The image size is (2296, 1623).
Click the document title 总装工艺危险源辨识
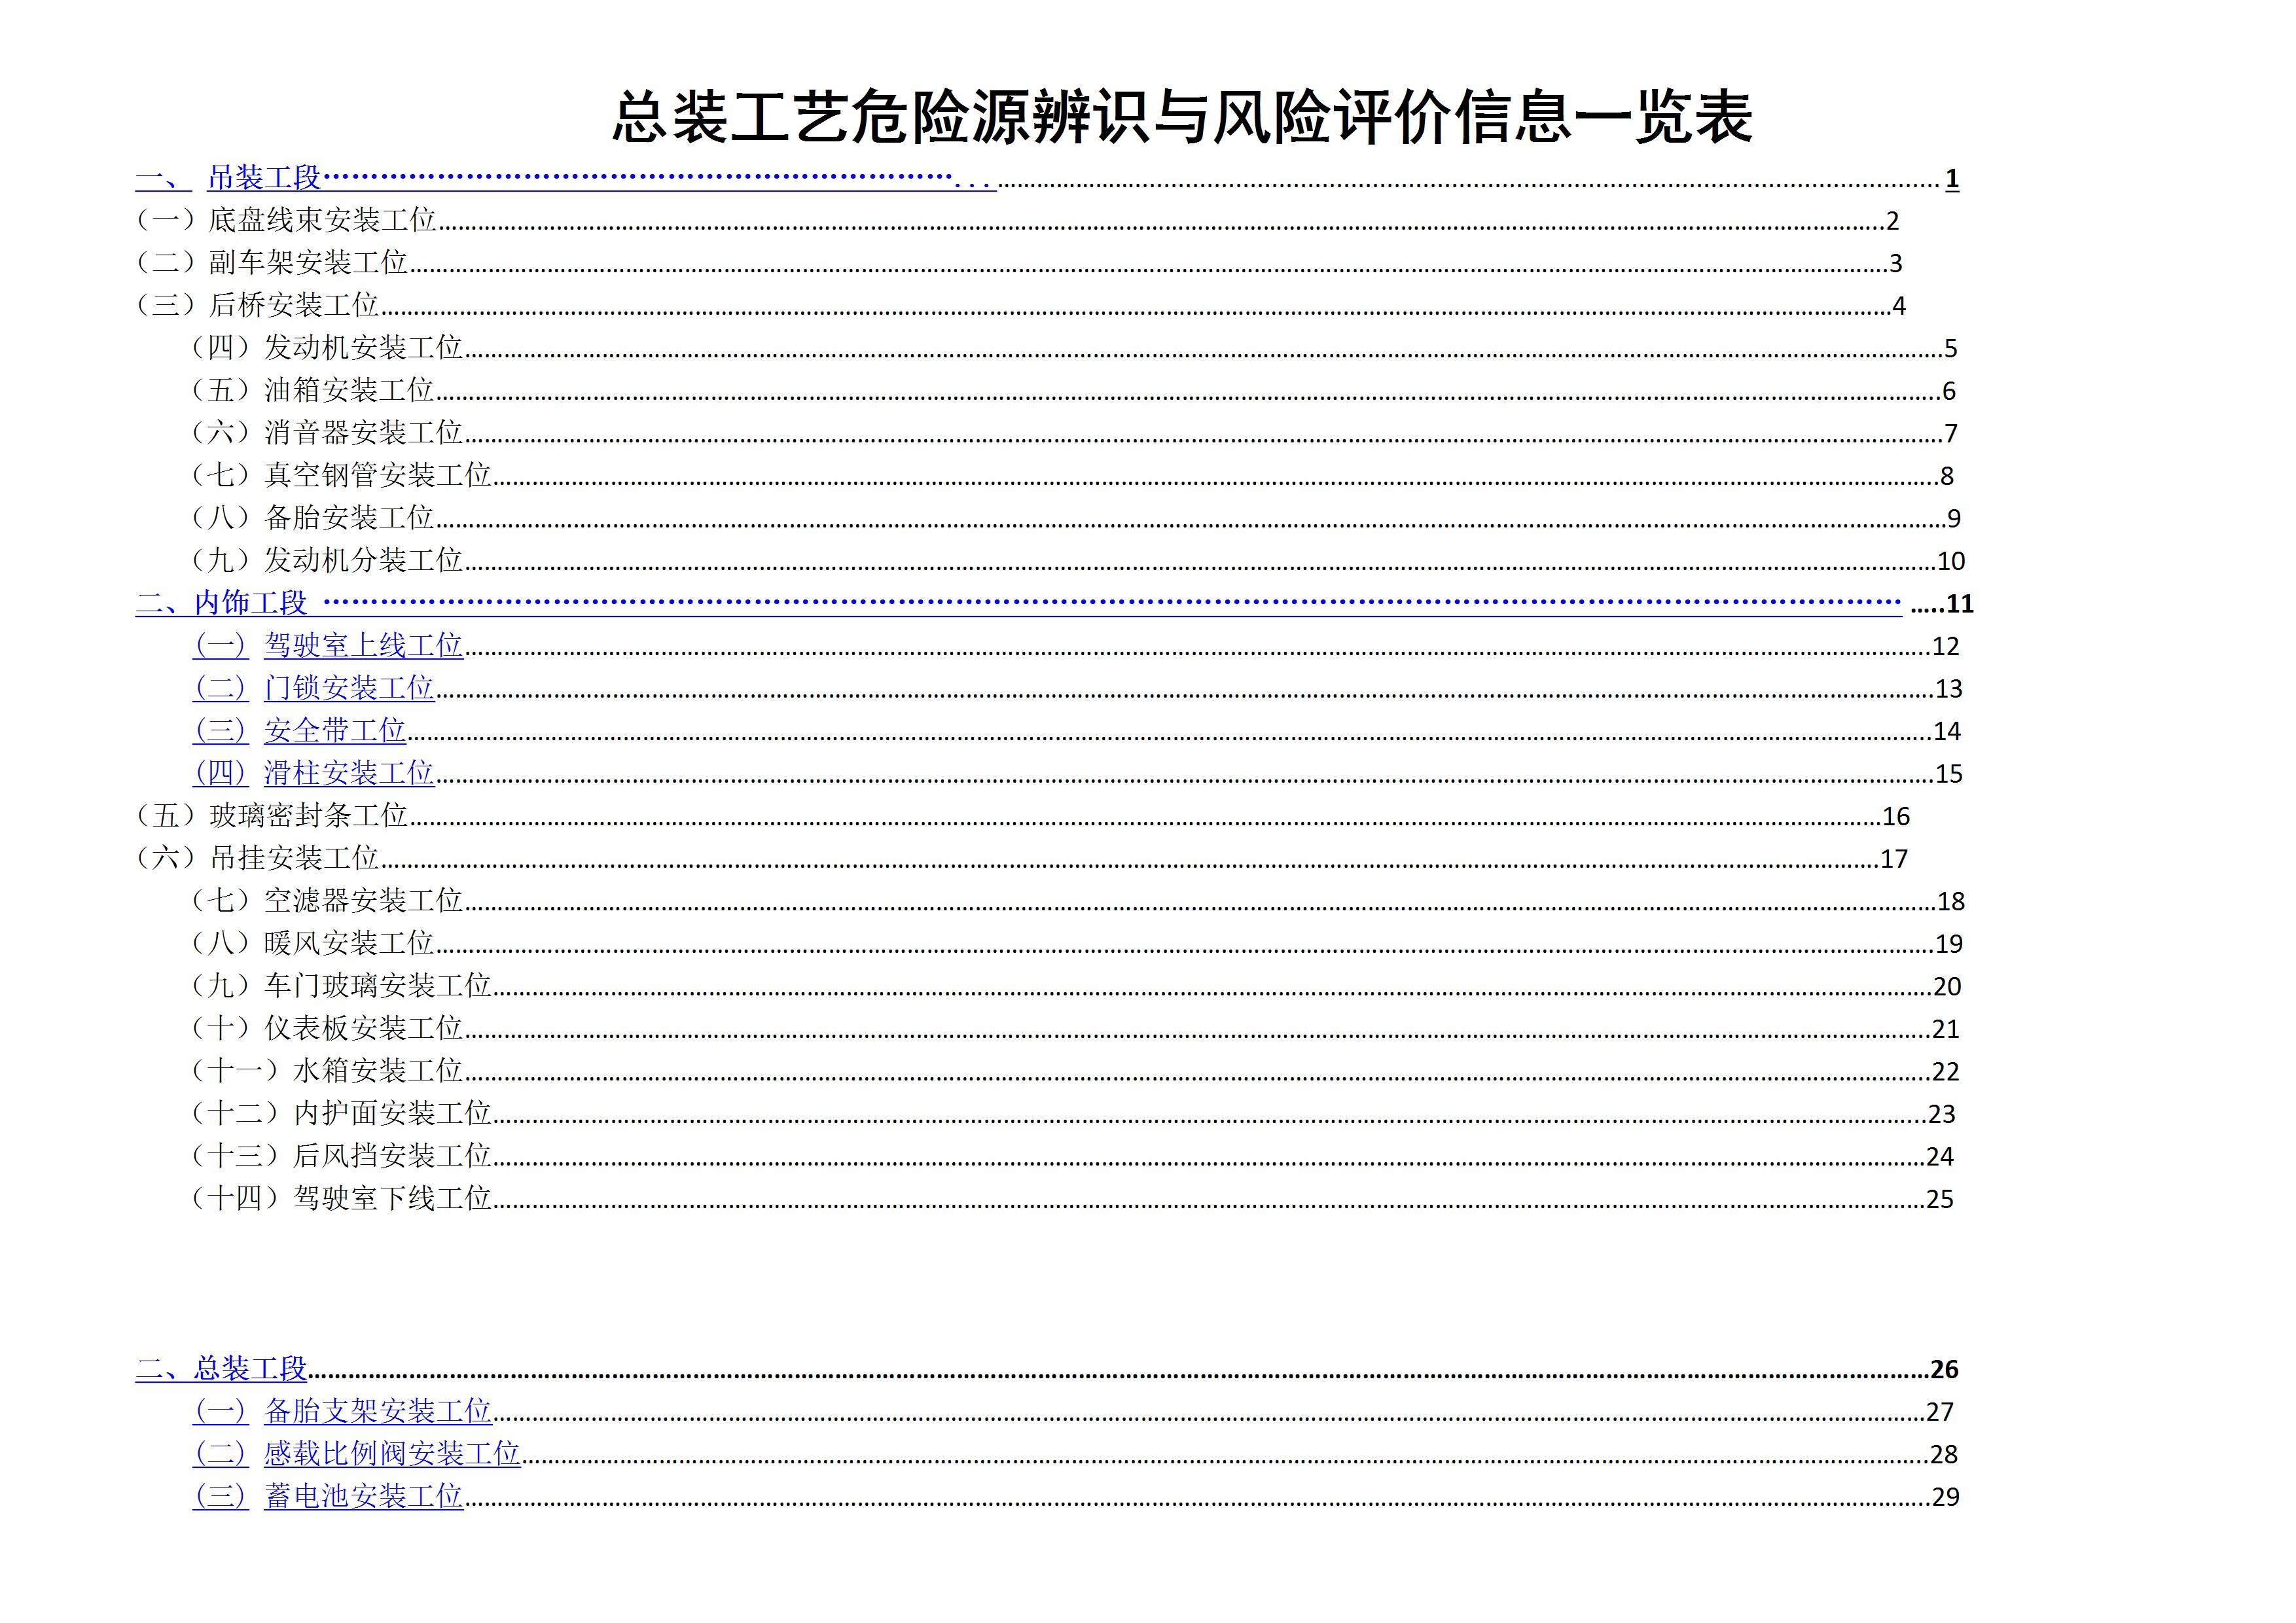point(1181,117)
